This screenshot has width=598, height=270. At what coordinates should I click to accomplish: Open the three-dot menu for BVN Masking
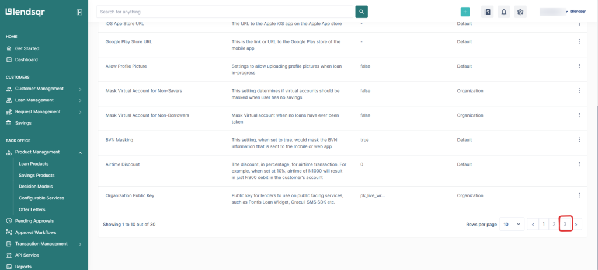(x=579, y=140)
